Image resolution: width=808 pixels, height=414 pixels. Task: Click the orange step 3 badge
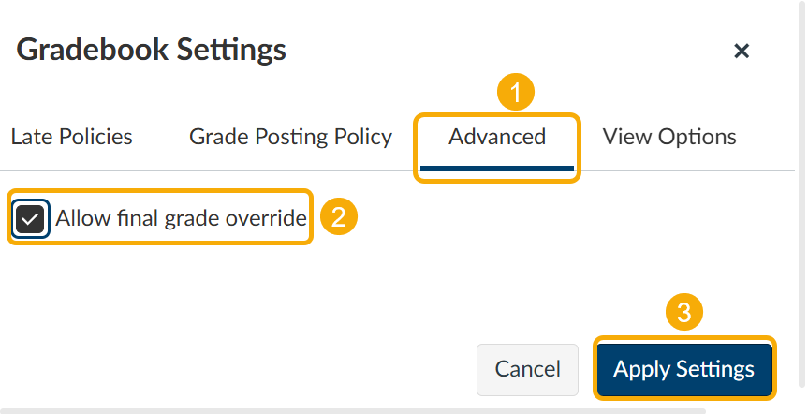click(684, 312)
